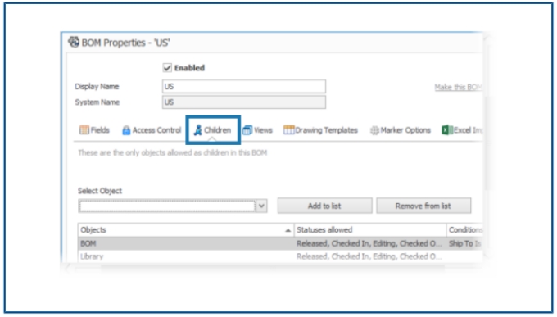Click the Marker Options gear icon
Image resolution: width=557 pixels, height=317 pixels.
(x=374, y=130)
